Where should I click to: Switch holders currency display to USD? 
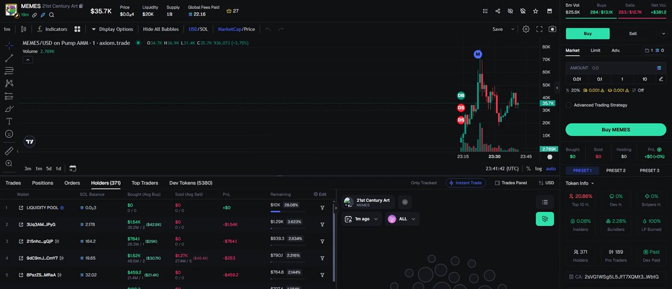pos(546,183)
